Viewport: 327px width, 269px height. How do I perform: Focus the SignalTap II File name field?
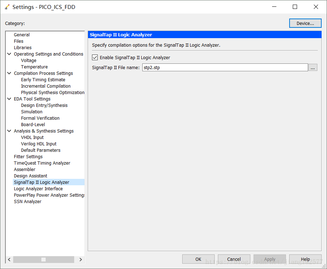[x=225, y=67]
